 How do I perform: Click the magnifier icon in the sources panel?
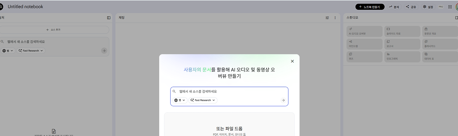(x=2, y=41)
